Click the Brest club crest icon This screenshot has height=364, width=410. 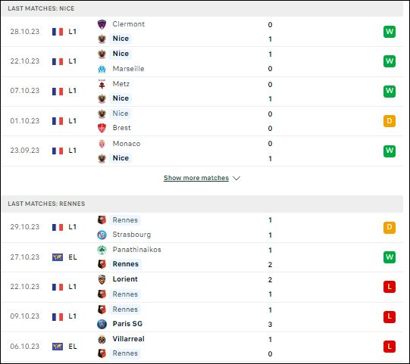(102, 128)
